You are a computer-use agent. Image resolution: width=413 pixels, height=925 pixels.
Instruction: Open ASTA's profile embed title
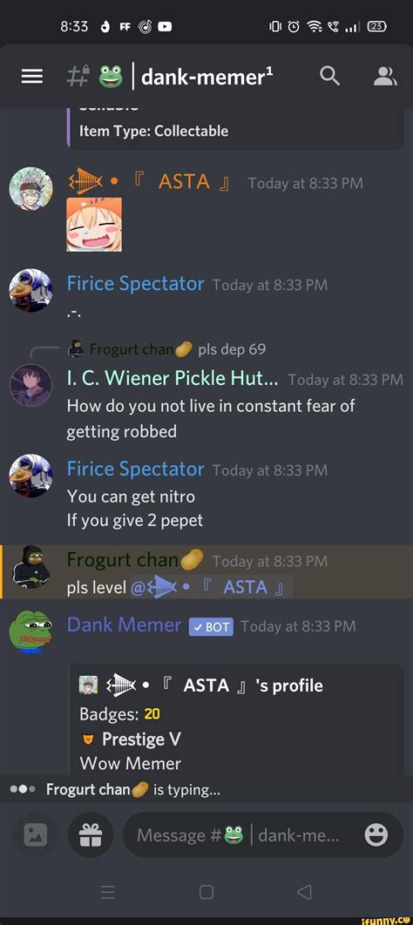point(201,685)
